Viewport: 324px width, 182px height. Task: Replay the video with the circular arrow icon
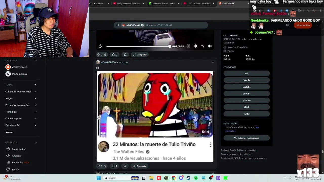coord(100,46)
